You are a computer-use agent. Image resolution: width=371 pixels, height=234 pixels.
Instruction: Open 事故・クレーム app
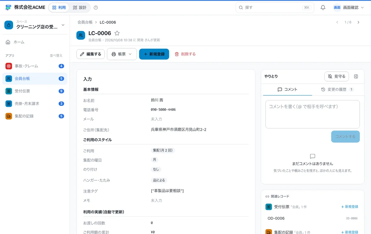coord(35,66)
